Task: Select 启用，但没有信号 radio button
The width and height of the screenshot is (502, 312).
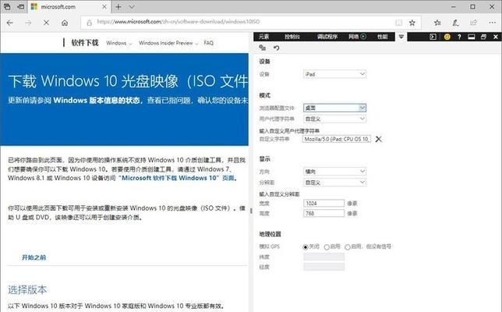Action: [x=348, y=247]
